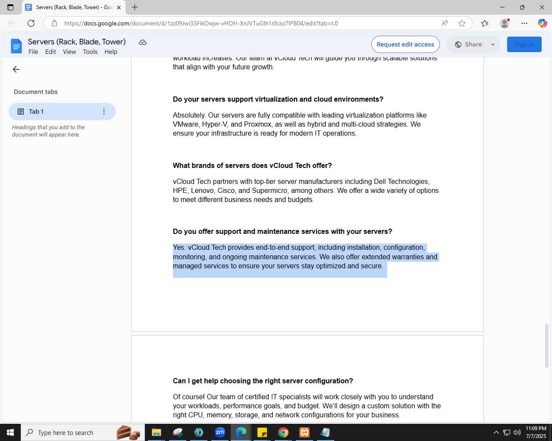
Task: Open Windows Start menu
Action: [10, 432]
